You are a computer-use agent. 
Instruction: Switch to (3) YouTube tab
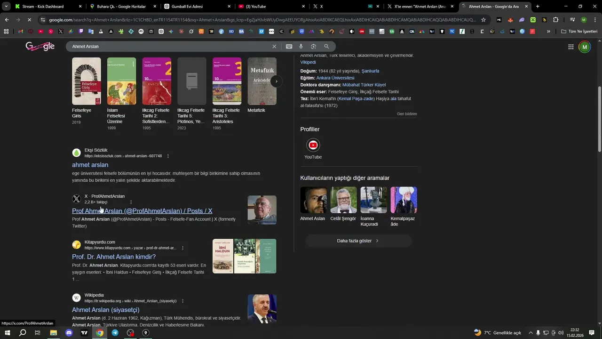pos(271,7)
